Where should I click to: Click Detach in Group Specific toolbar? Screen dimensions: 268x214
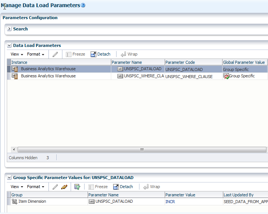(123, 187)
